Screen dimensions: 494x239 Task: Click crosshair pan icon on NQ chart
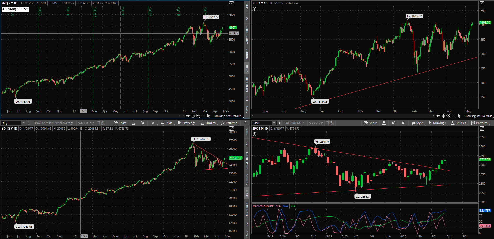(193, 116)
